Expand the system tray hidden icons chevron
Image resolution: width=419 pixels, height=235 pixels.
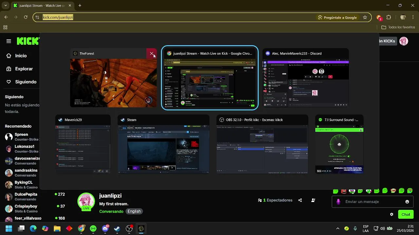(338, 228)
